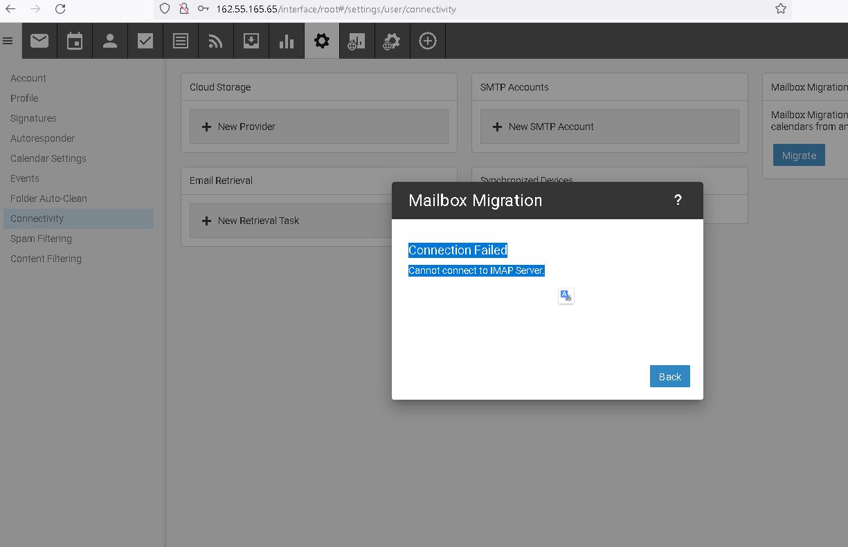This screenshot has width=848, height=547.
Task: Click New Provider under Cloud Storage
Action: [318, 127]
